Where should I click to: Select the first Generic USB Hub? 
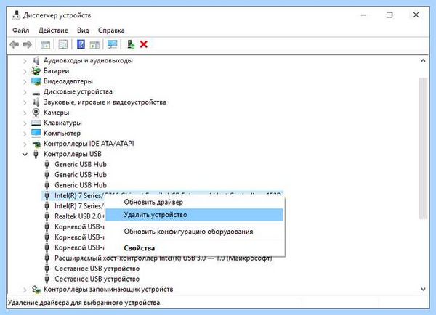(x=81, y=165)
